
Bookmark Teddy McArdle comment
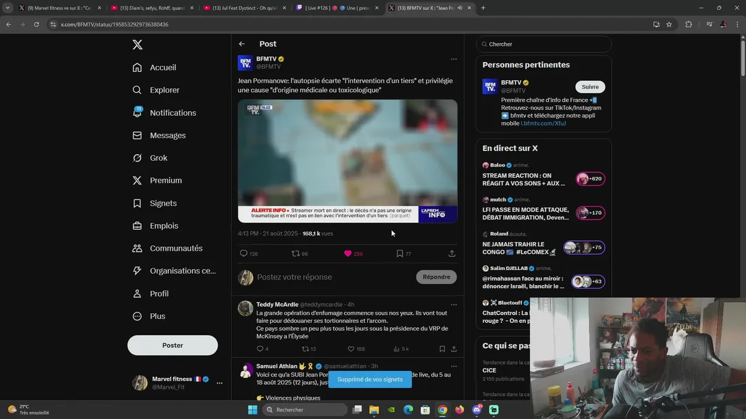(442, 349)
